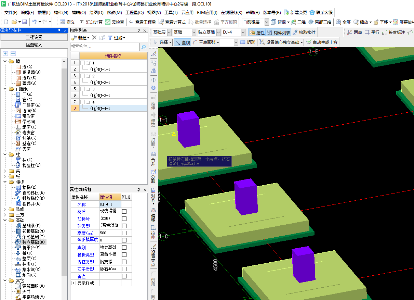Click 搜索构件 search input field
This screenshot has width=414, height=300.
click(105, 47)
